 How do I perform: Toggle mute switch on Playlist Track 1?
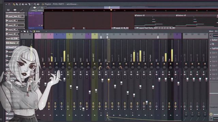point(42,13)
